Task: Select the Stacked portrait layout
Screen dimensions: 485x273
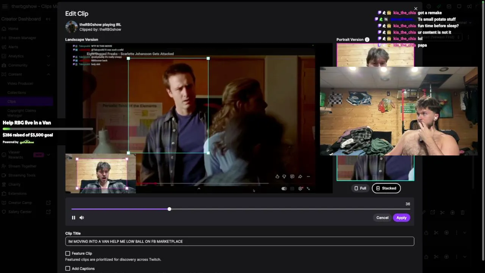Action: click(x=386, y=188)
